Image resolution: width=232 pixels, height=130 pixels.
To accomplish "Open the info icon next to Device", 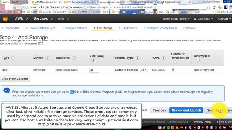I will pos(47,58).
